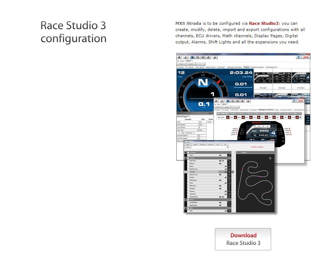
Task: Select ShiftLights and Alarms tab in middle window
Action: pos(266,110)
